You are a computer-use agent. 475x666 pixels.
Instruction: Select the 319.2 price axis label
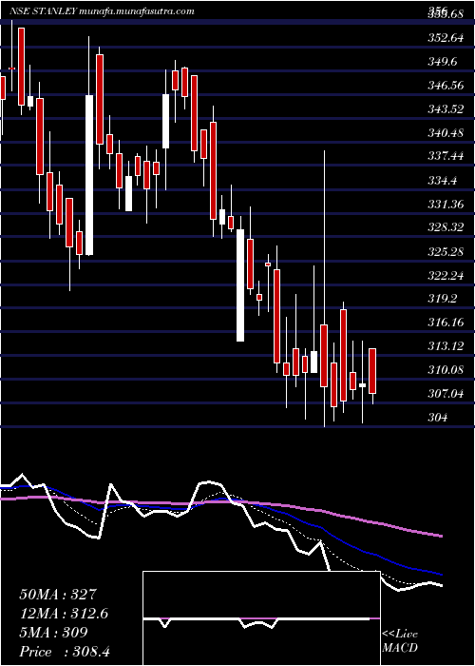pos(442,299)
